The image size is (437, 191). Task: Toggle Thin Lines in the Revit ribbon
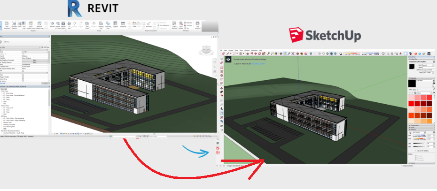point(24,26)
